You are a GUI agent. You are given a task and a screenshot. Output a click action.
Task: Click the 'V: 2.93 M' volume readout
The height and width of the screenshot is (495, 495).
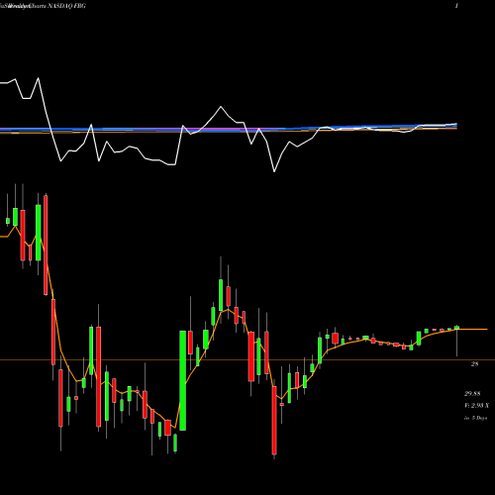[477, 406]
